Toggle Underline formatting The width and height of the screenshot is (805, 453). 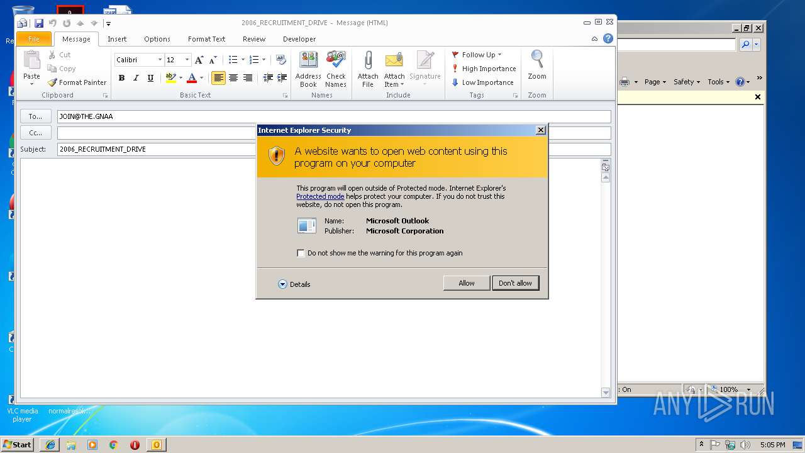[x=150, y=78]
